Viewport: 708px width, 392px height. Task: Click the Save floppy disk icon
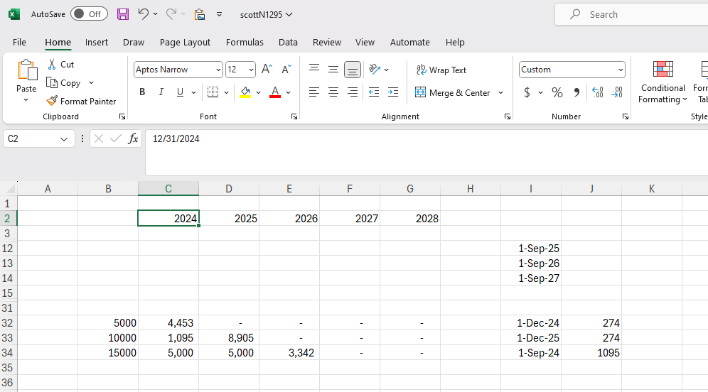[123, 14]
